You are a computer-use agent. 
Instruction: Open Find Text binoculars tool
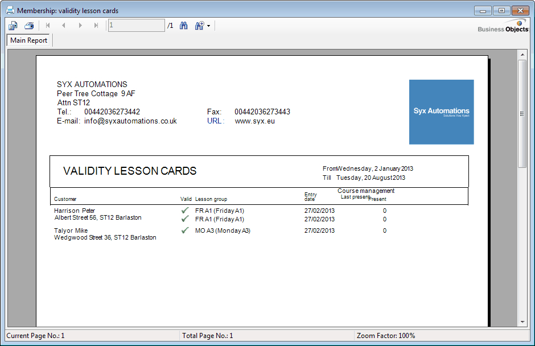[184, 26]
